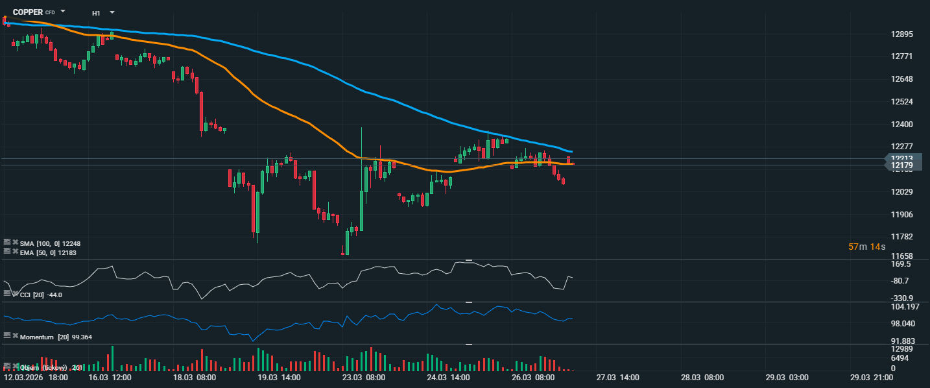Click the COPPER symbol name

pyautogui.click(x=28, y=12)
